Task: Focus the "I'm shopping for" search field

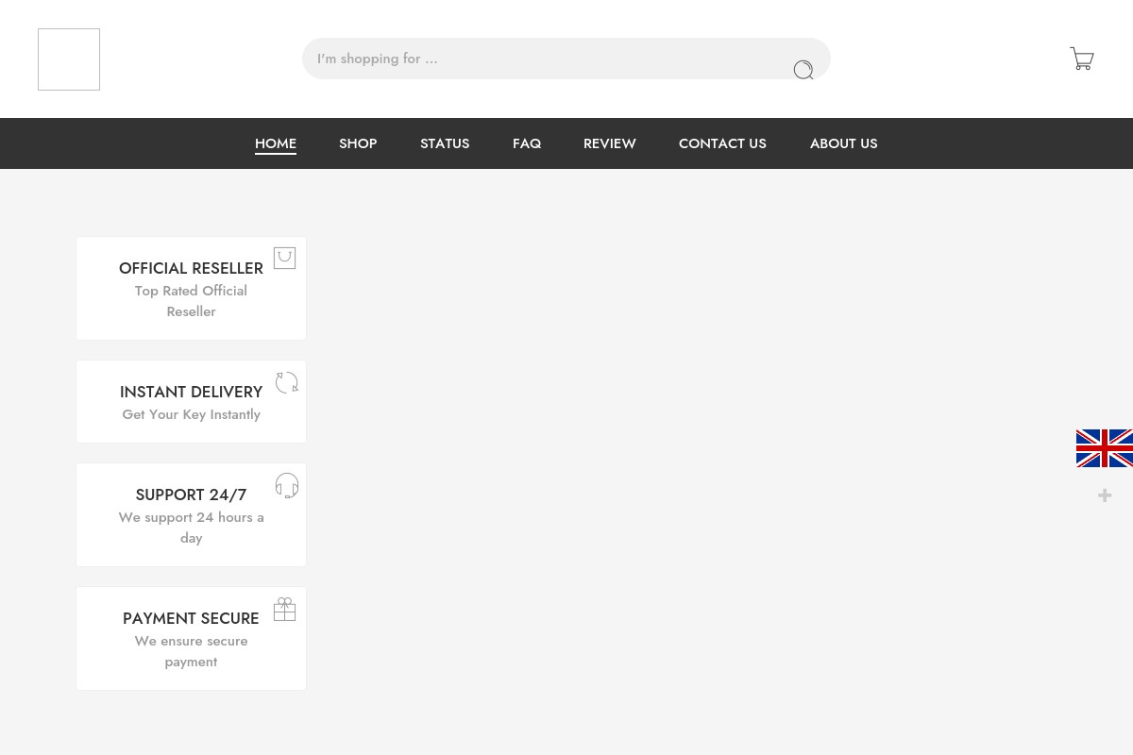Action: tap(566, 59)
